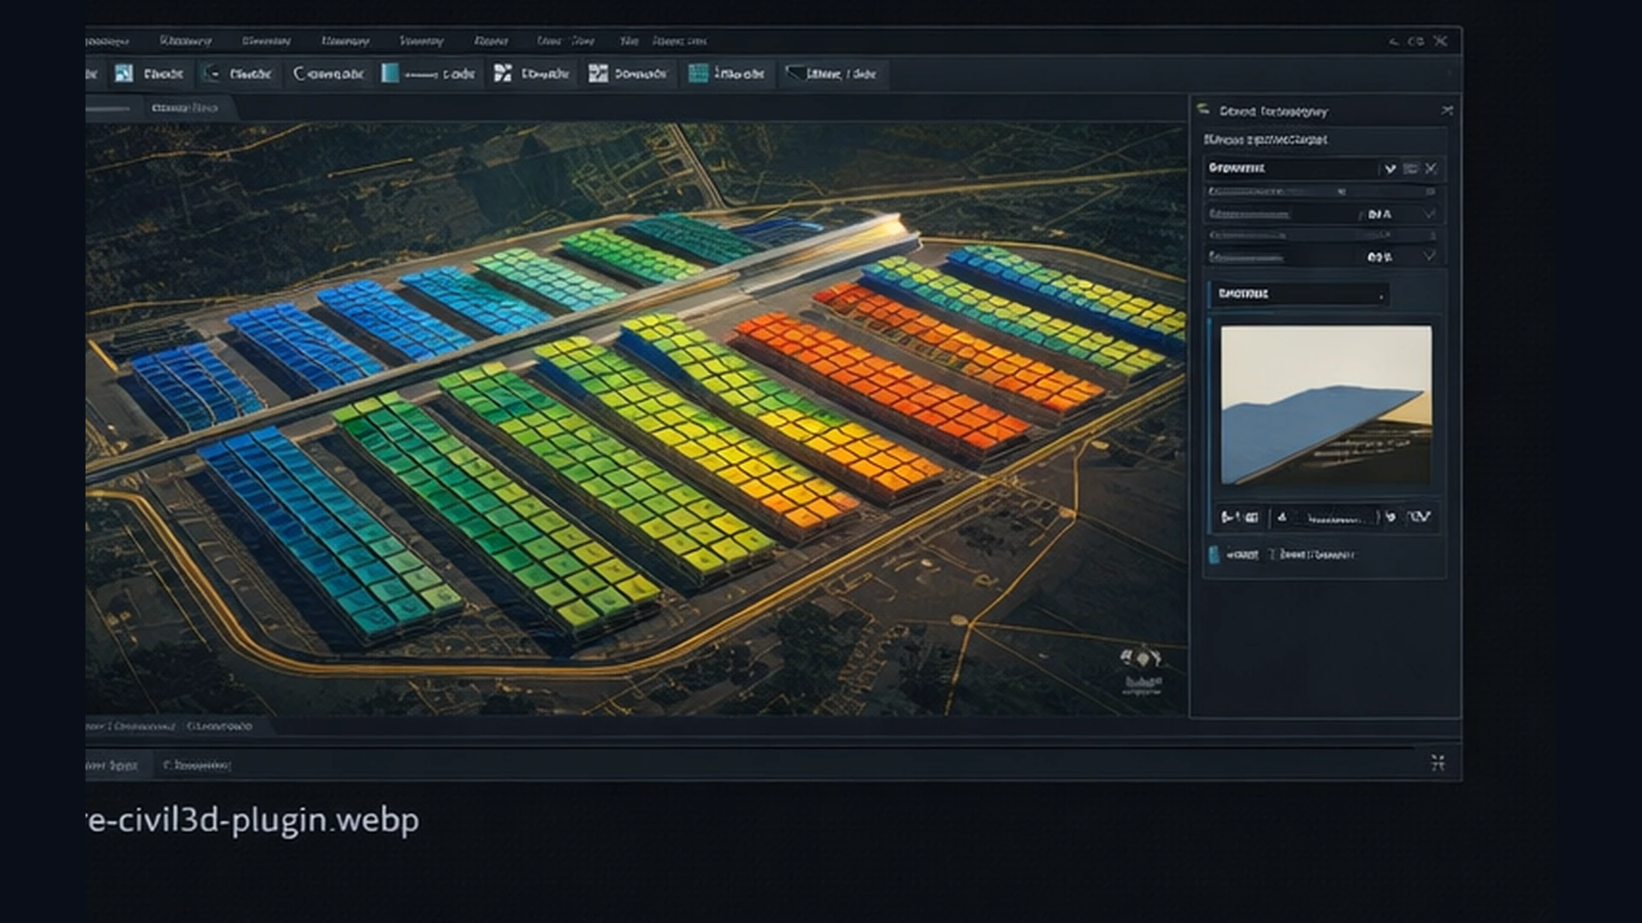This screenshot has width=1642, height=923.
Task: Toggle the grid option beside the Geometry field
Action: pyautogui.click(x=1409, y=168)
